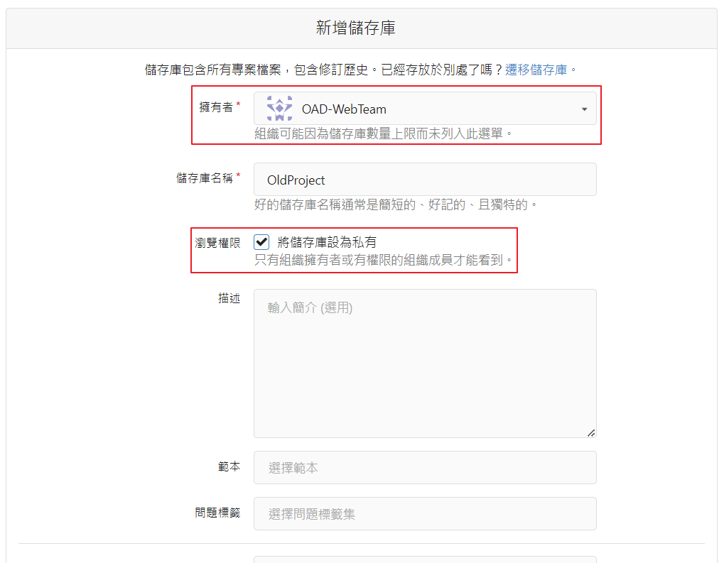This screenshot has height=563, width=724.
Task: Click the description textarea resize handle
Action: point(591,432)
